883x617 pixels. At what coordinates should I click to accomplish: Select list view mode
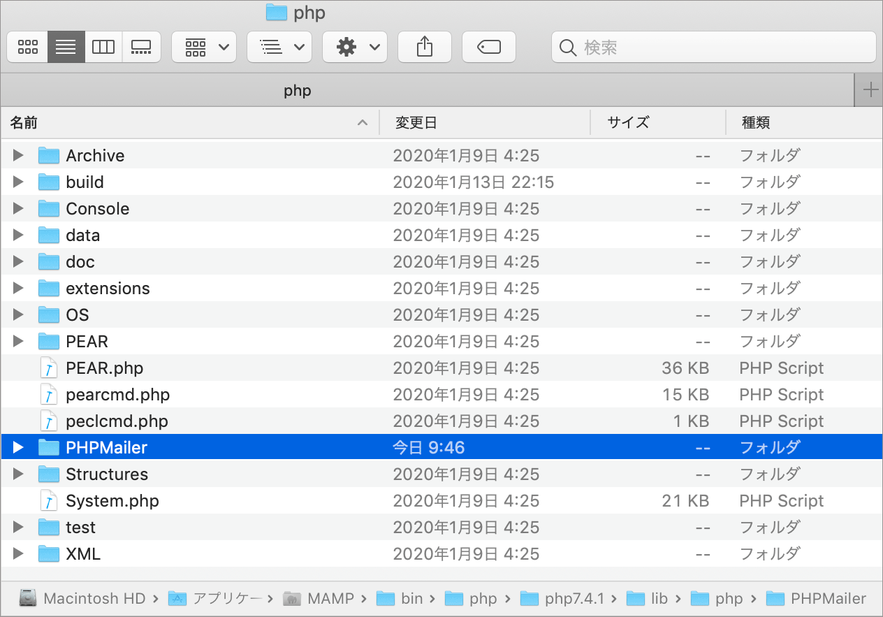coord(66,47)
